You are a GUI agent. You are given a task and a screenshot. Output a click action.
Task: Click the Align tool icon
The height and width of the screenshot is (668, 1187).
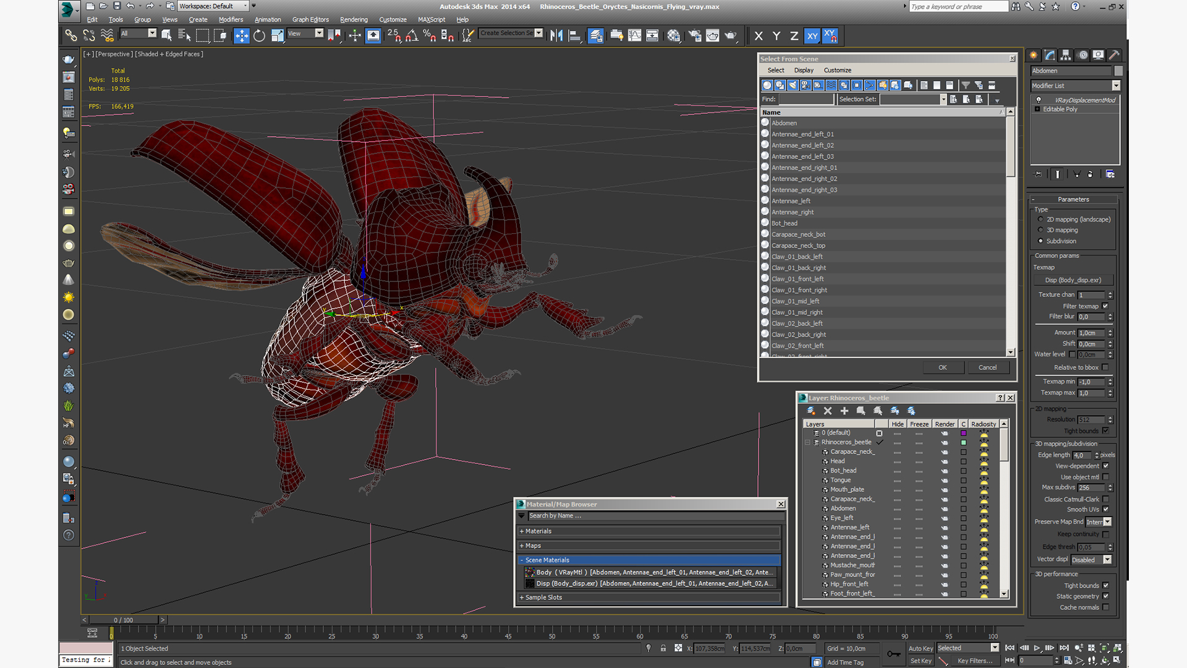(x=574, y=36)
